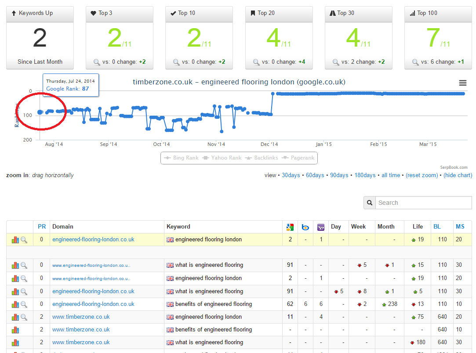This screenshot has width=476, height=353.
Task: Open chart icon for timberzone 'engineered flooring london' row
Action: tap(15, 317)
